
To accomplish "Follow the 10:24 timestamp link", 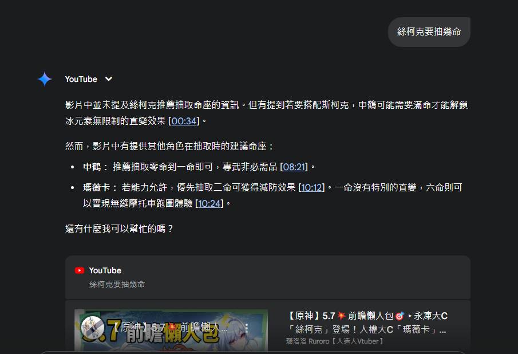I will point(209,203).
